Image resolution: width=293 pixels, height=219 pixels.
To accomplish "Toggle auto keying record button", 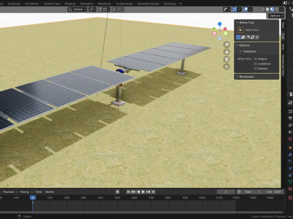I will (x=117, y=192).
